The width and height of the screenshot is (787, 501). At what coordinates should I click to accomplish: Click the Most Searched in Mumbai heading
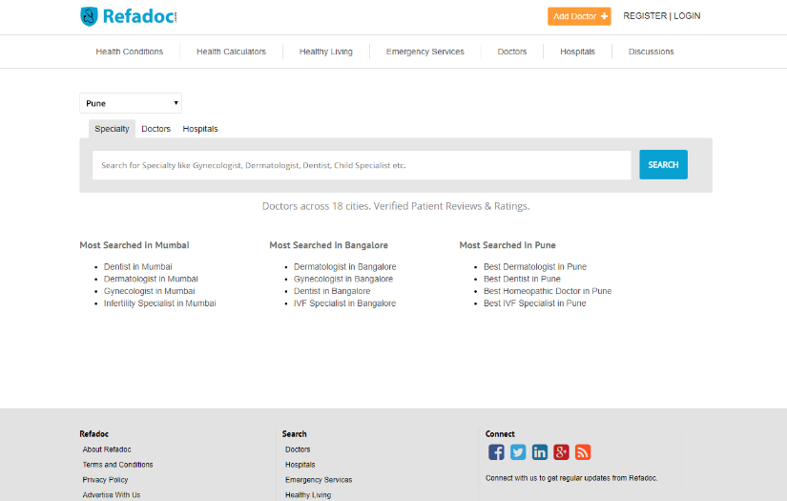click(134, 245)
